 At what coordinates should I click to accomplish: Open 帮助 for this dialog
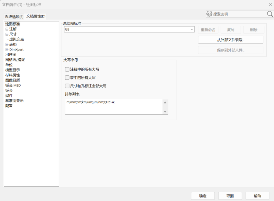tap(257, 196)
